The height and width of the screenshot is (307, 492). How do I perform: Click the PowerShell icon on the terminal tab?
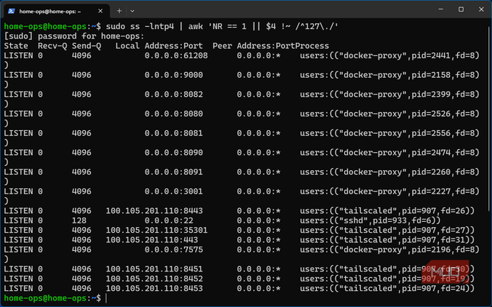point(12,11)
